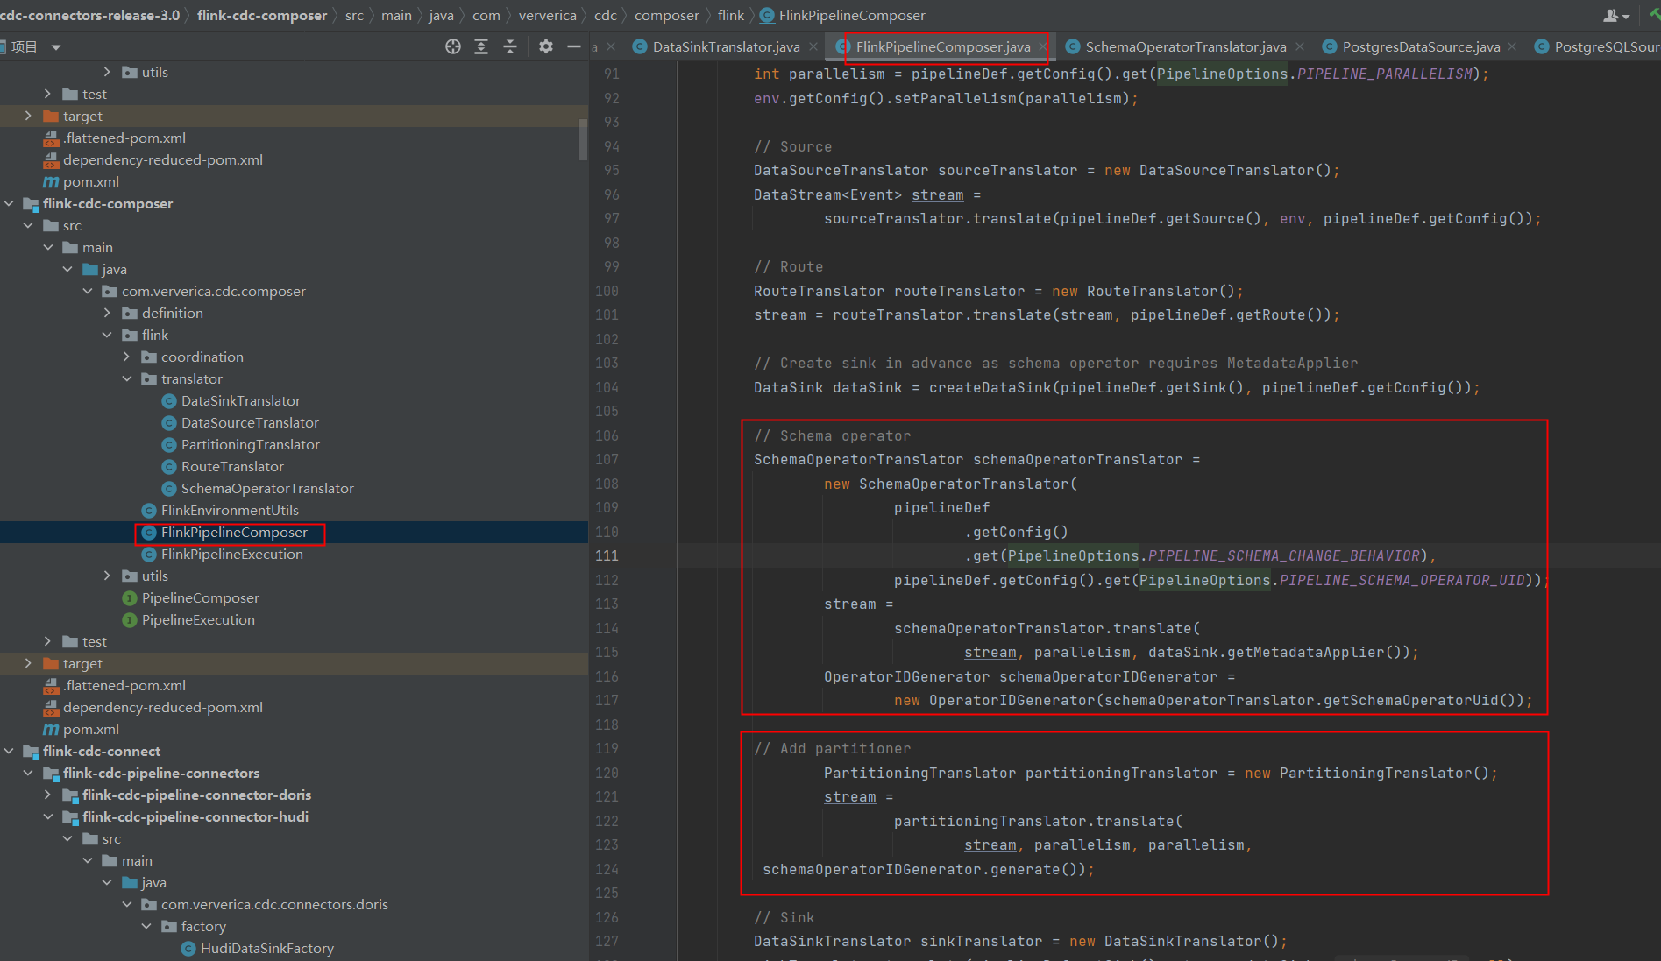The height and width of the screenshot is (961, 1661).
Task: Close the FlinkPipelineComposer.java tab
Action: (1042, 46)
